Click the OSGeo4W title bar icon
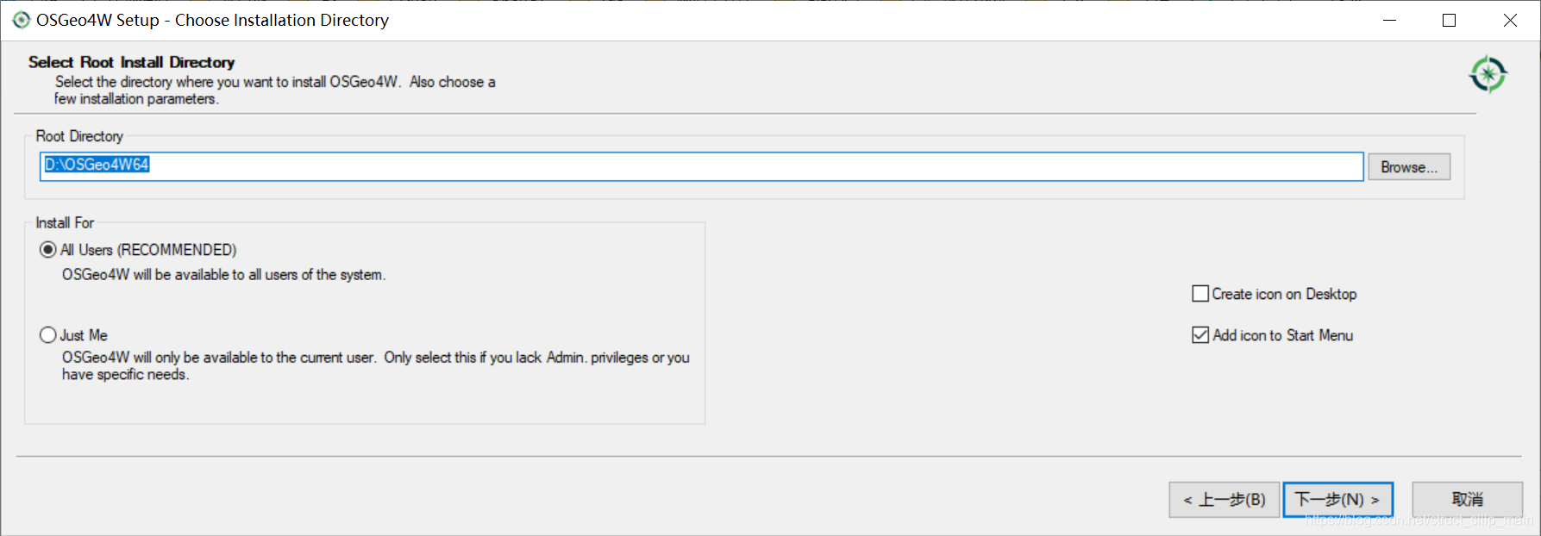This screenshot has width=1541, height=536. click(x=21, y=20)
